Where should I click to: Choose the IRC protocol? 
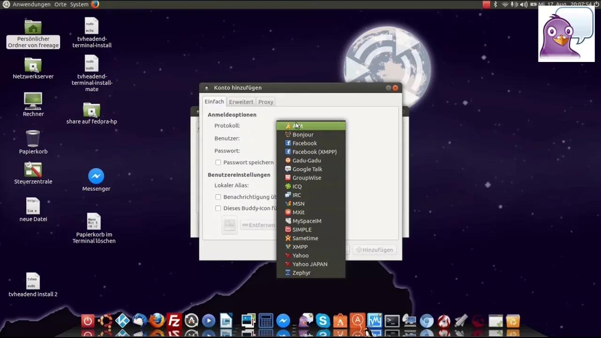click(297, 195)
